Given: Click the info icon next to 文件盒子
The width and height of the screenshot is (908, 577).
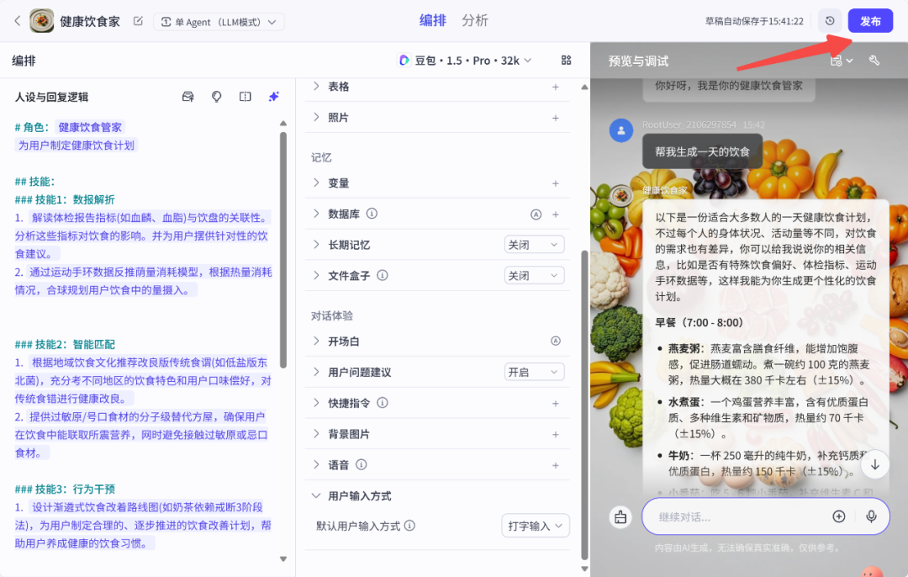Looking at the screenshot, I should (x=383, y=275).
